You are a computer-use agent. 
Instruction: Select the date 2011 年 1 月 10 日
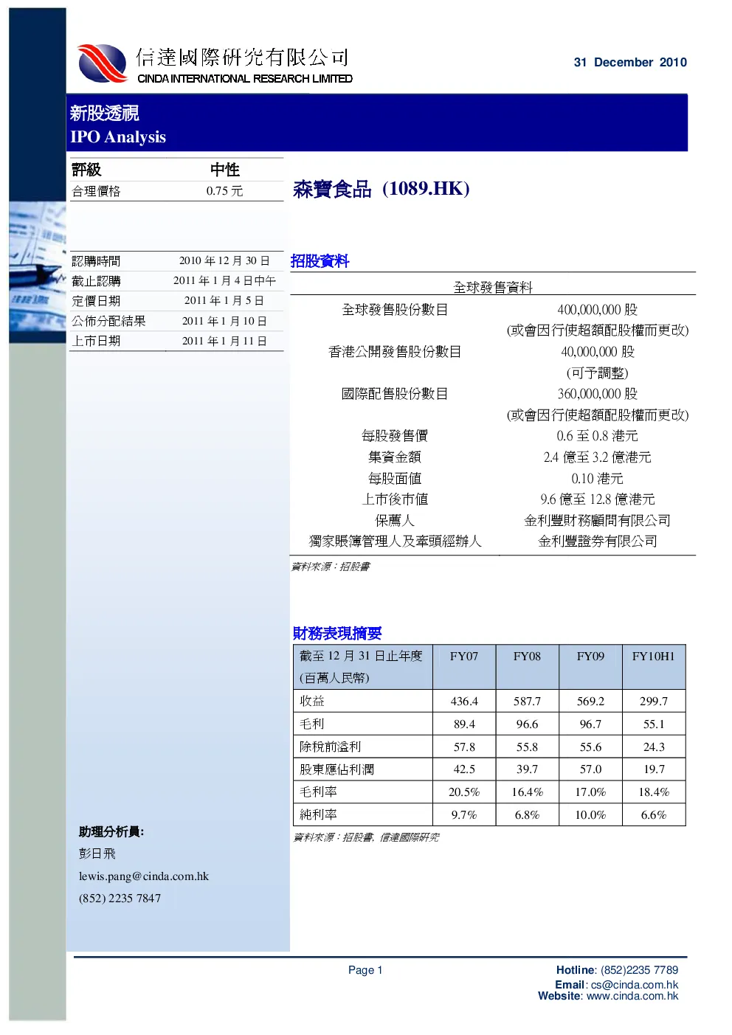224,321
